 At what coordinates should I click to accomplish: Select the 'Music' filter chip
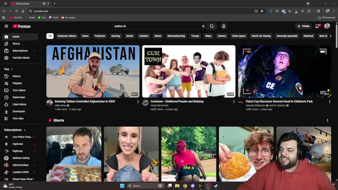click(x=130, y=36)
